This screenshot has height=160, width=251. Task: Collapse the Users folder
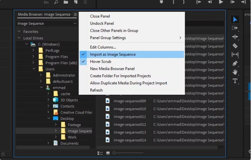tap(34, 69)
